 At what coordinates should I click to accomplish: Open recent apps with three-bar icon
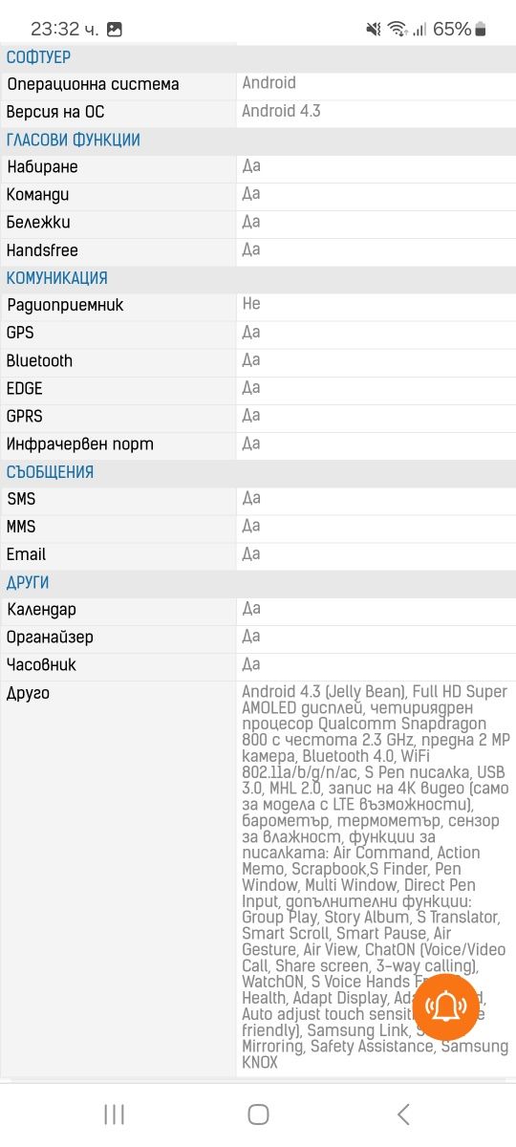pyautogui.click(x=114, y=1114)
